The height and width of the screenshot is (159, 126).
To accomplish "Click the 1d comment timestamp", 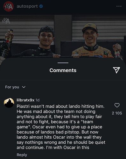I will 38,100.
